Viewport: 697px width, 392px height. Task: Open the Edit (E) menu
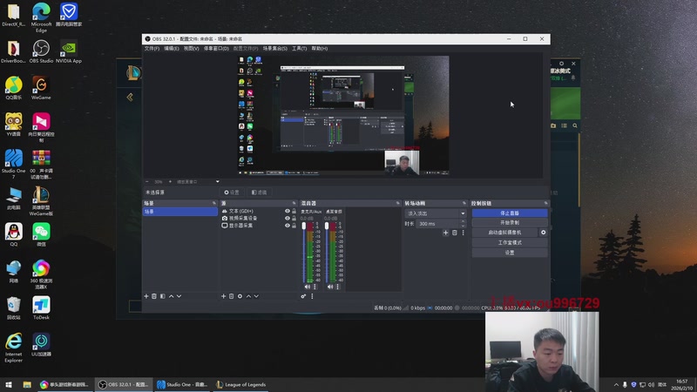[171, 49]
